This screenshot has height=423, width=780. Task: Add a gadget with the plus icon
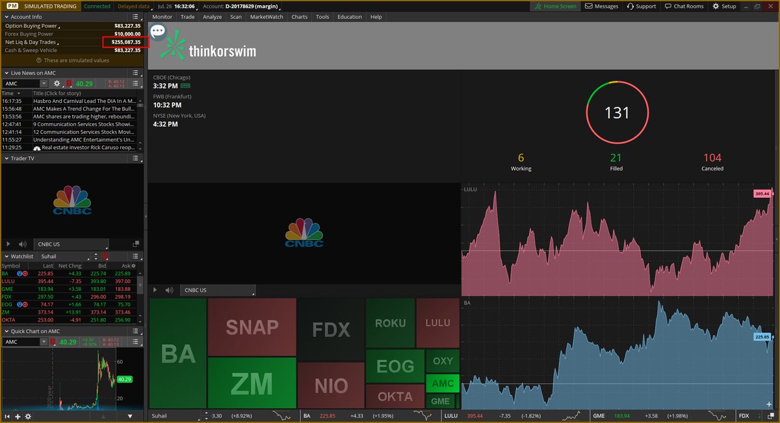click(x=18, y=416)
